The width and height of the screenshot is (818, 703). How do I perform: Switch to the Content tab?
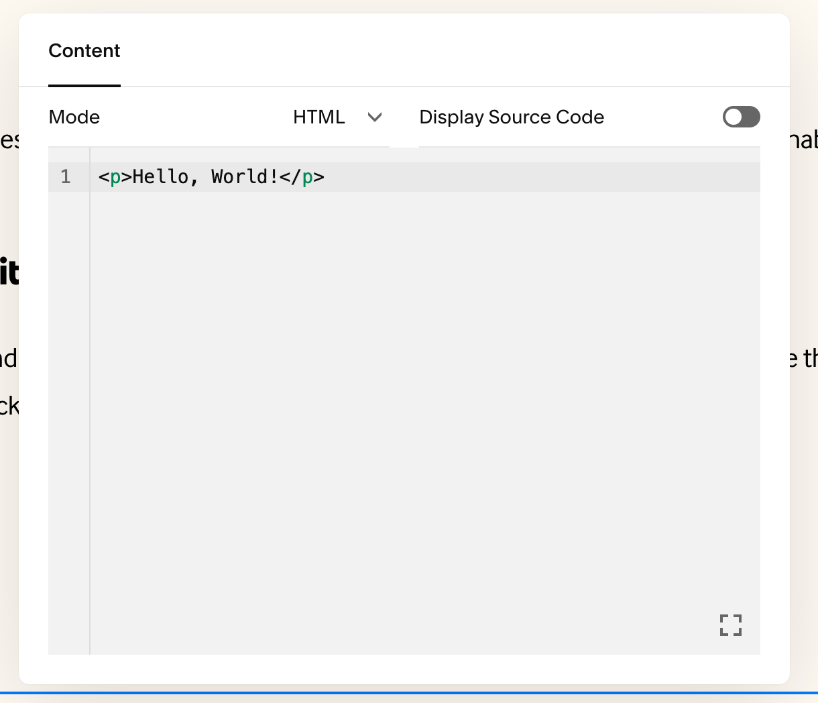point(84,51)
